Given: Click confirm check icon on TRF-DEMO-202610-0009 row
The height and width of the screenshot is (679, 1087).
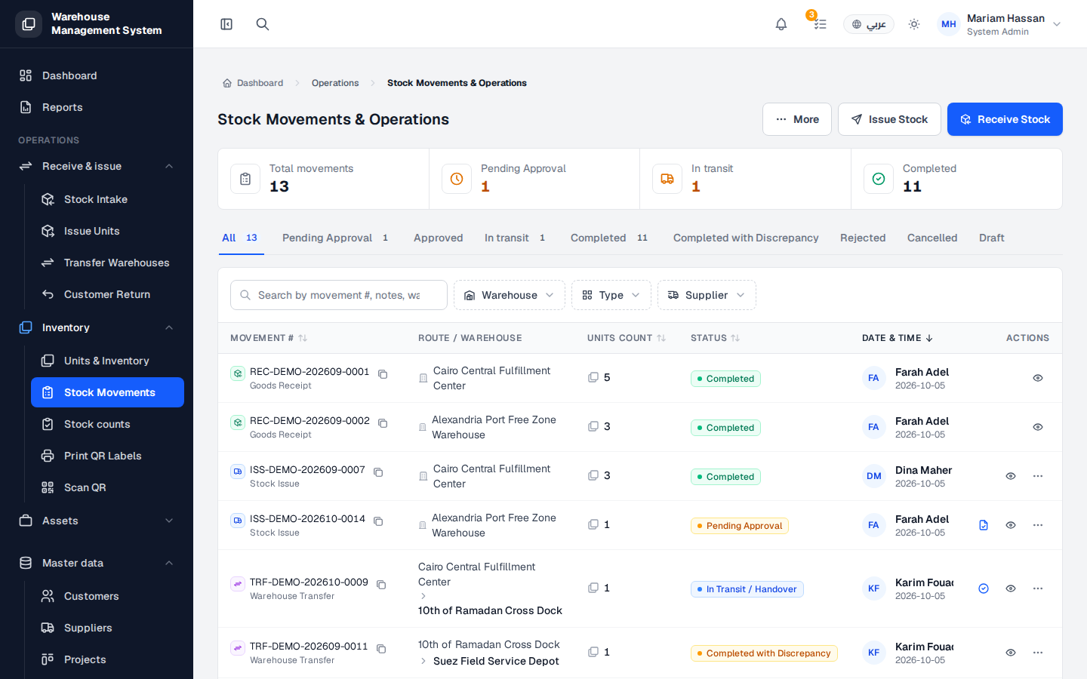Looking at the screenshot, I should click(984, 588).
